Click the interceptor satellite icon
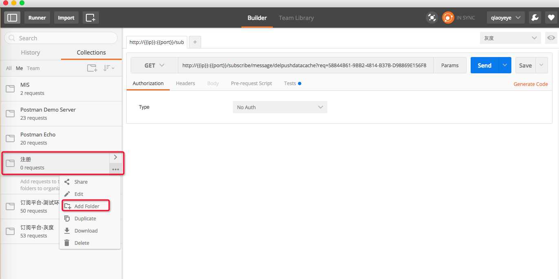This screenshot has width=559, height=279. [x=432, y=18]
